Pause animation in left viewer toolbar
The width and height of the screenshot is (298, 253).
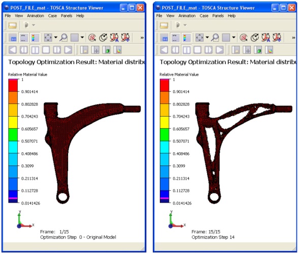(x=35, y=50)
